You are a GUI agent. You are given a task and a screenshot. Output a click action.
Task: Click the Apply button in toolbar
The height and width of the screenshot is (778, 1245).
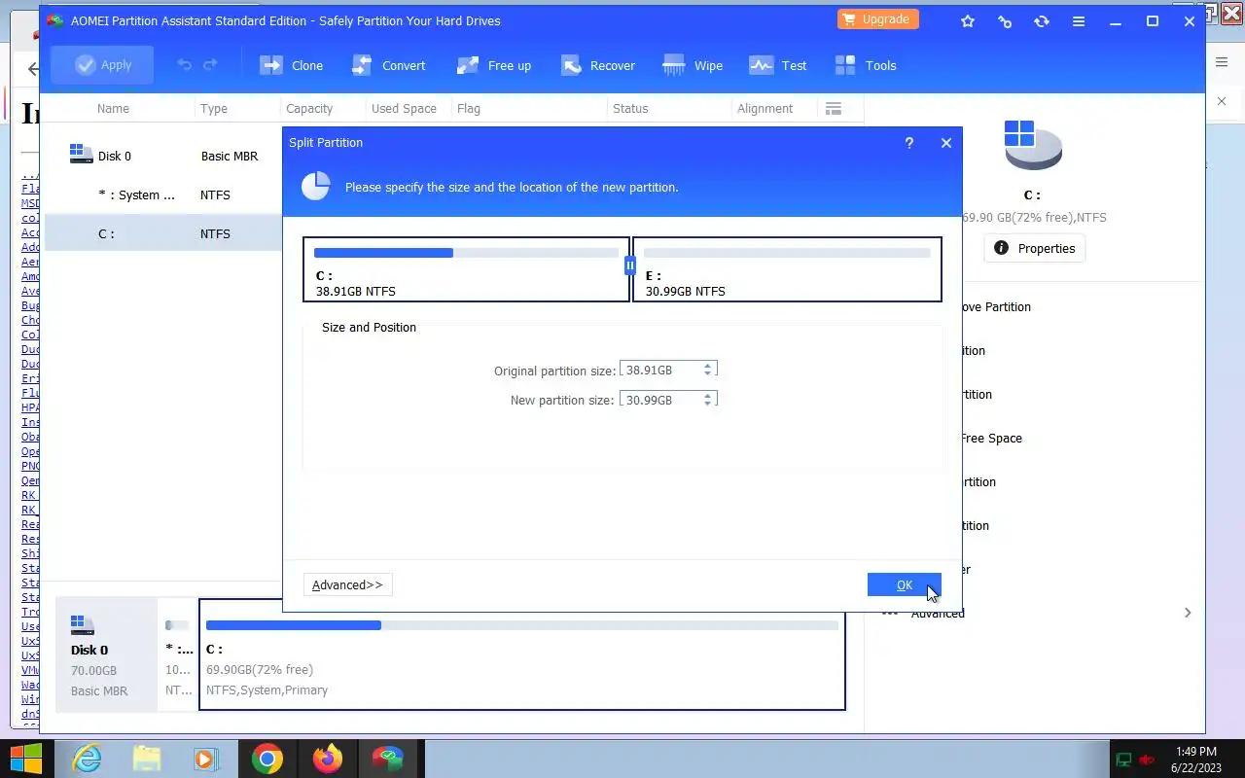102,65
